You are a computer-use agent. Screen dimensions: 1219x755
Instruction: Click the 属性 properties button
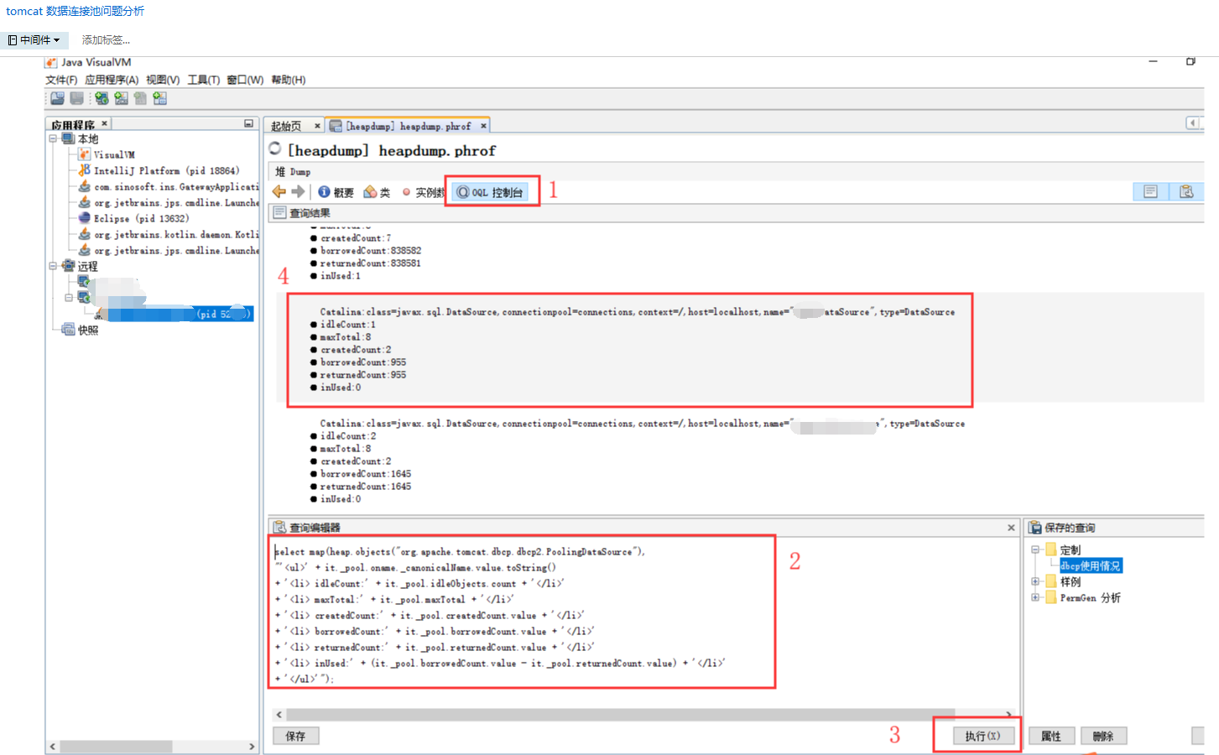coord(1051,736)
